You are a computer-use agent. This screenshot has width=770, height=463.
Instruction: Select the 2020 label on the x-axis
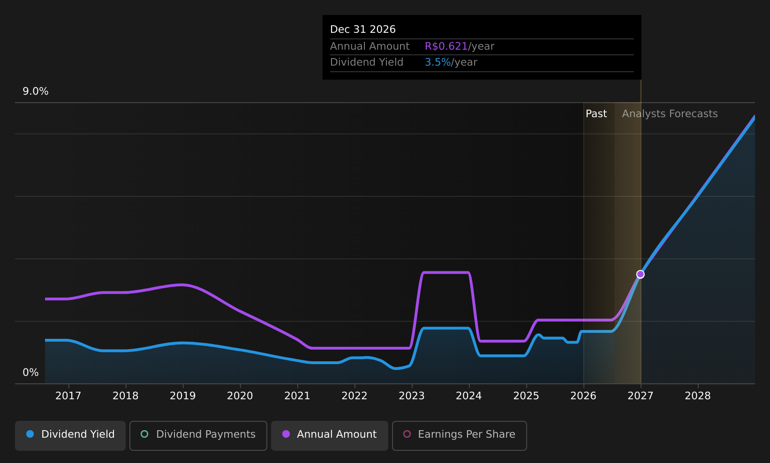[x=240, y=396]
